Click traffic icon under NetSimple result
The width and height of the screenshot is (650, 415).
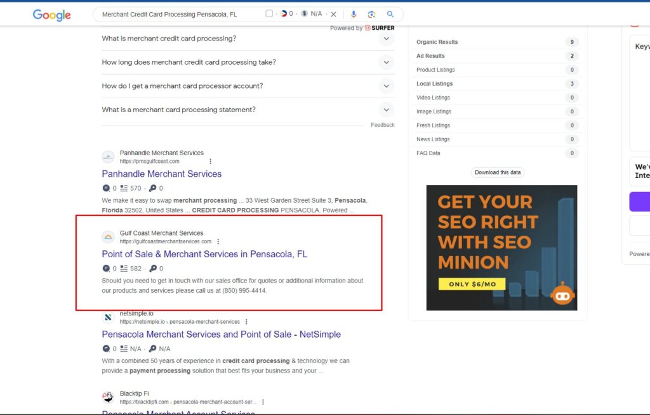[x=106, y=349]
